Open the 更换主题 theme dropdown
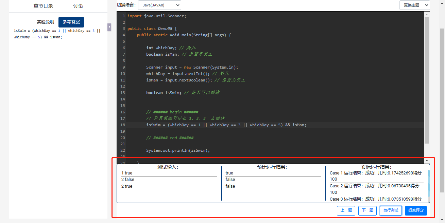 tap(414, 5)
